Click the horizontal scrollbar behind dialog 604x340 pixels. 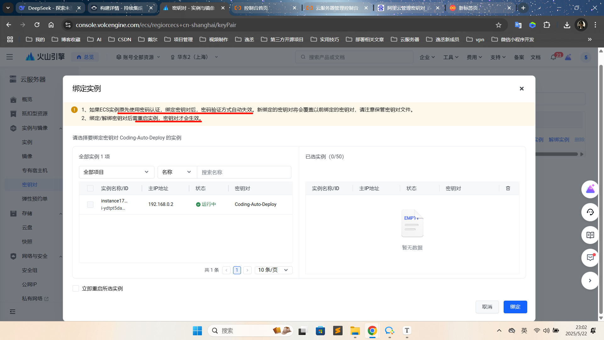557,154
